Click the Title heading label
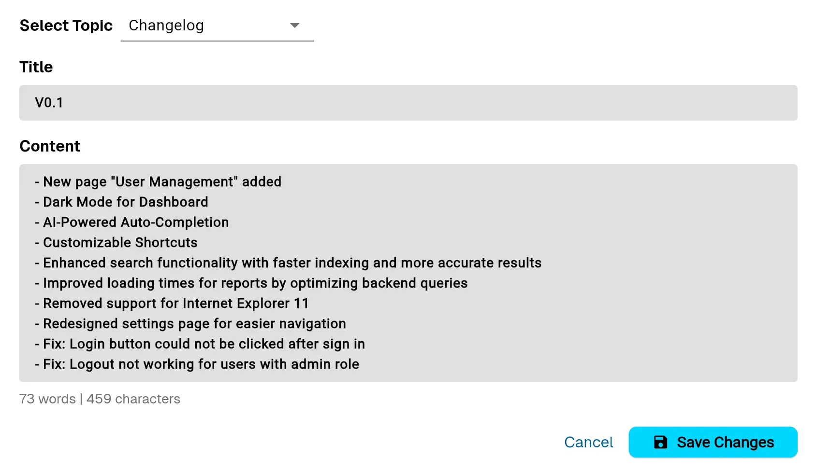The height and width of the screenshot is (471, 816). (36, 67)
